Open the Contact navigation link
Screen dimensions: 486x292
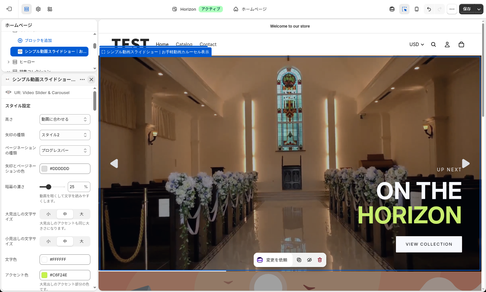pos(208,44)
